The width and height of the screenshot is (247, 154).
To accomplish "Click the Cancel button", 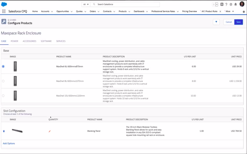I will [x=229, y=22].
